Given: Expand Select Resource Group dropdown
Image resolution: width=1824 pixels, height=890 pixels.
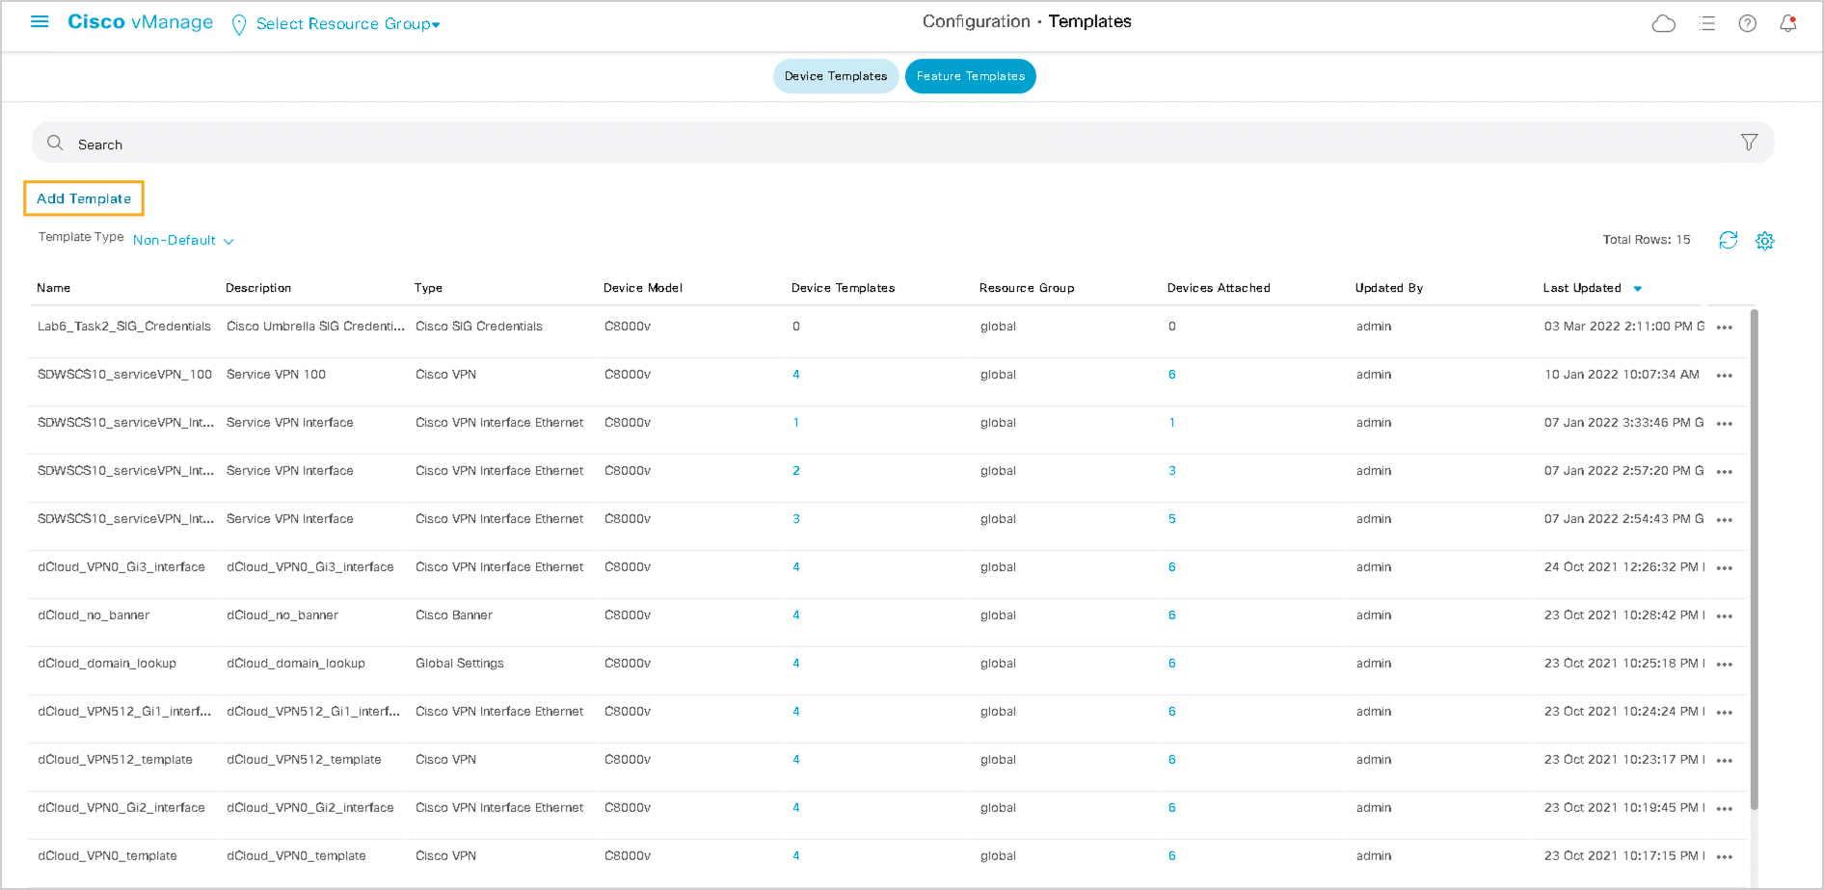Looking at the screenshot, I should [x=348, y=24].
